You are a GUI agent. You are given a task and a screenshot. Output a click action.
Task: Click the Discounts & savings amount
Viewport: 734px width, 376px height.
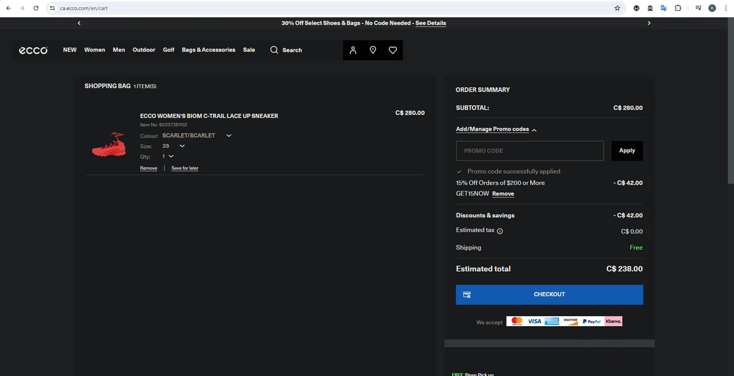(x=628, y=215)
